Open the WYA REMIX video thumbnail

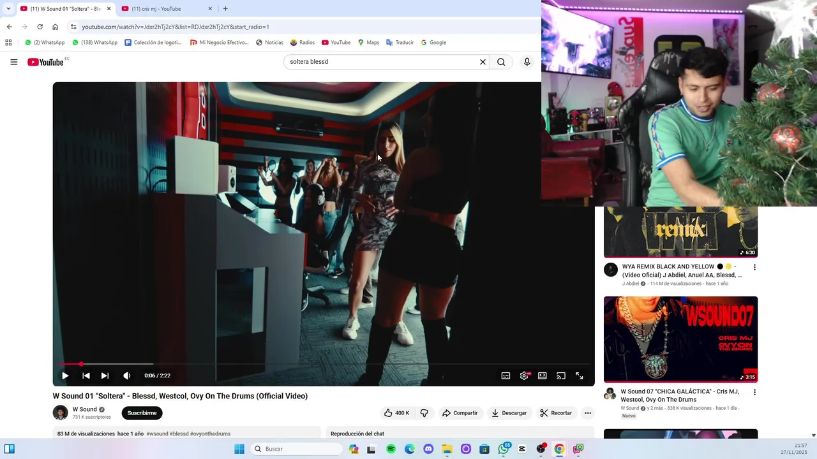tap(680, 232)
